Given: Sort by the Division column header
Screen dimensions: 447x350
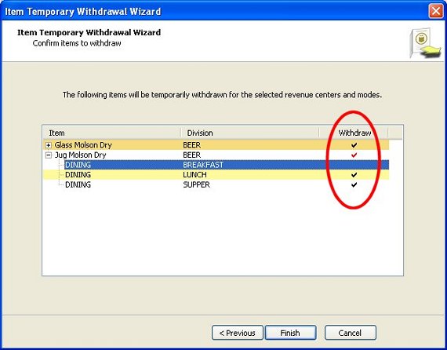Looking at the screenshot, I should (x=249, y=133).
